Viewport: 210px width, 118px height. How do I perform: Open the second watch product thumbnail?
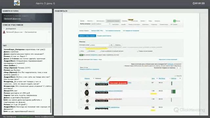click(87, 93)
